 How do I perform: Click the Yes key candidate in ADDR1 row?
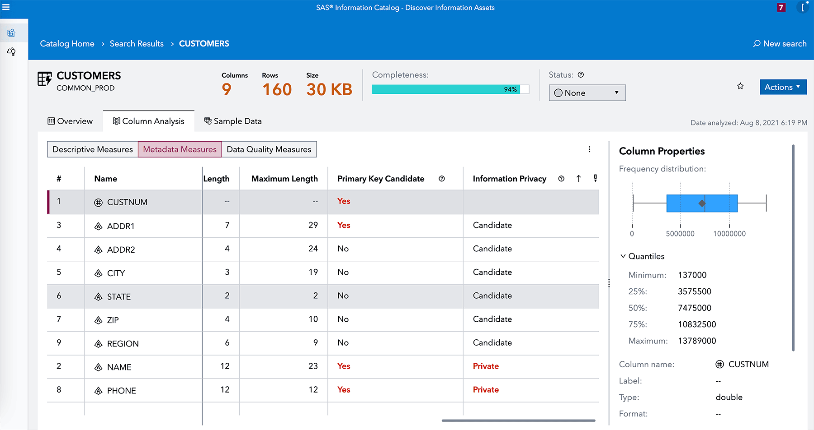click(344, 225)
